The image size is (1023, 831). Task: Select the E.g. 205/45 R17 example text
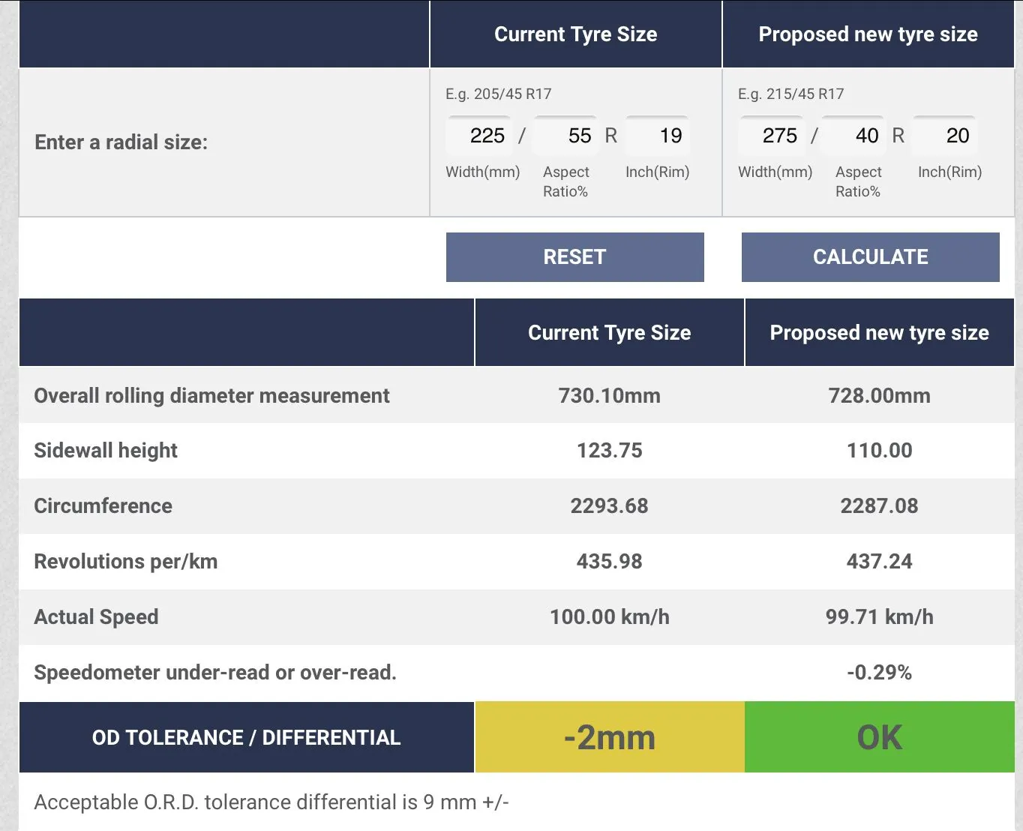[498, 94]
